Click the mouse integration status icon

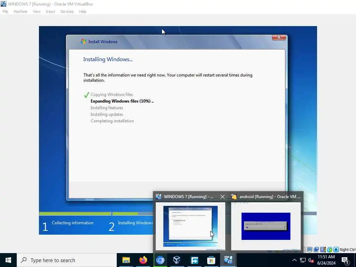pyautogui.click(x=330, y=250)
